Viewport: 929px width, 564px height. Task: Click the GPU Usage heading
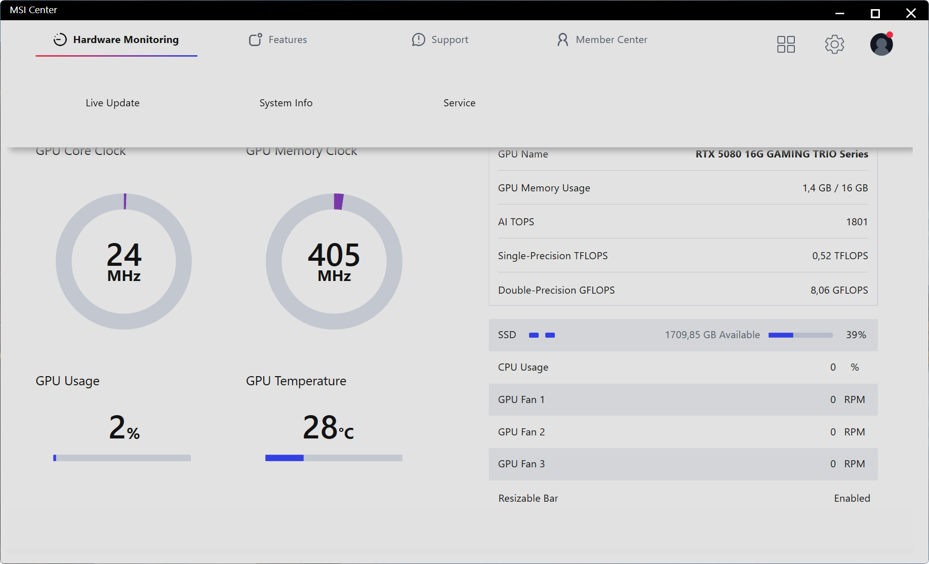click(67, 381)
